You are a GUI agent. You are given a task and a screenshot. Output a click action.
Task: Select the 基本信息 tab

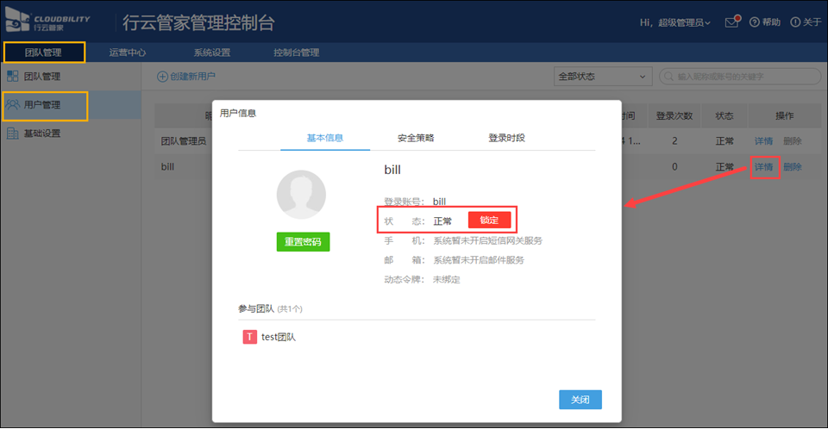[325, 138]
